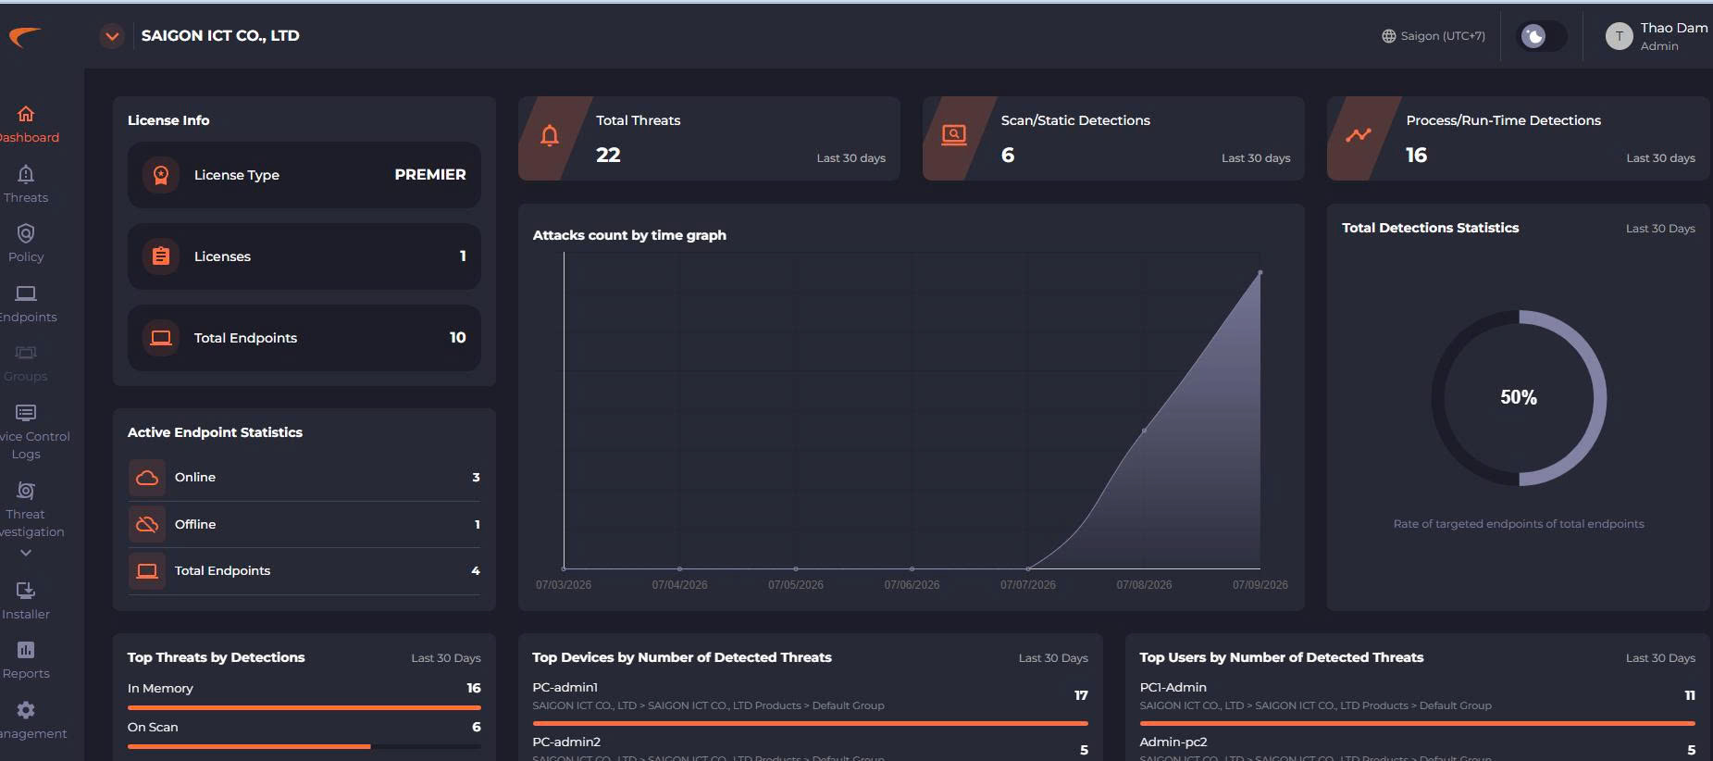Viewport: 1713px width, 761px height.
Task: Click the laptop icon in License Info's Total Endpoints row
Action: 161,338
